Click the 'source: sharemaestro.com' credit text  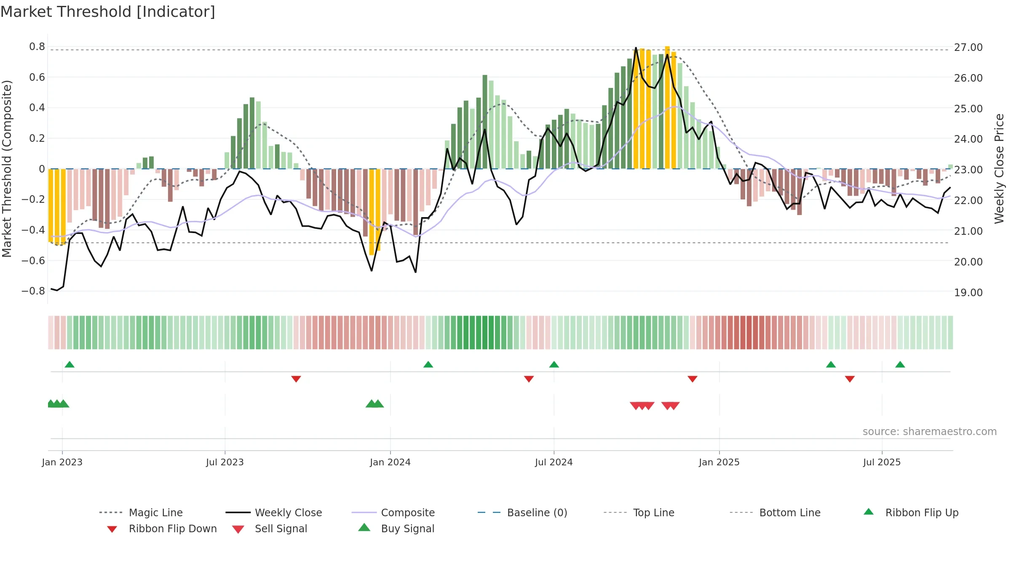point(930,432)
